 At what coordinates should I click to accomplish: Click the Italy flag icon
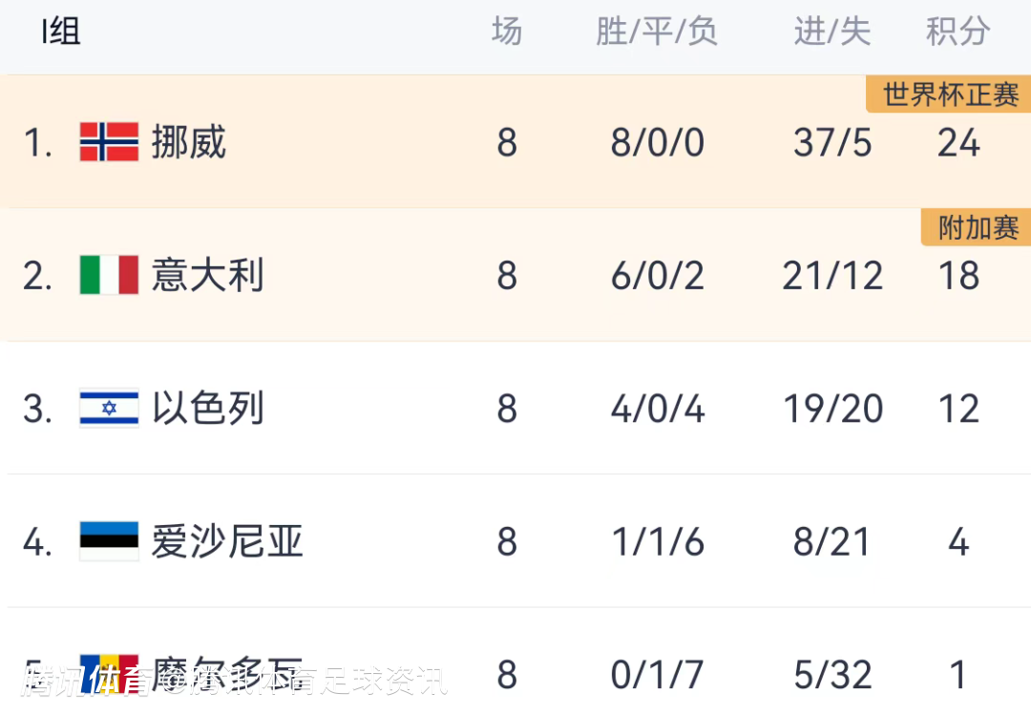click(x=109, y=275)
